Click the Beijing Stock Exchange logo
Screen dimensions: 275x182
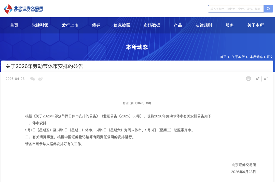click(24, 9)
